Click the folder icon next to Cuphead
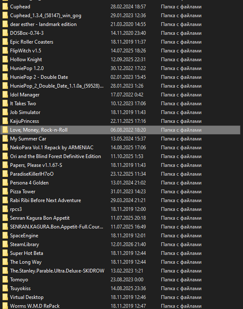 [x=5, y=7]
